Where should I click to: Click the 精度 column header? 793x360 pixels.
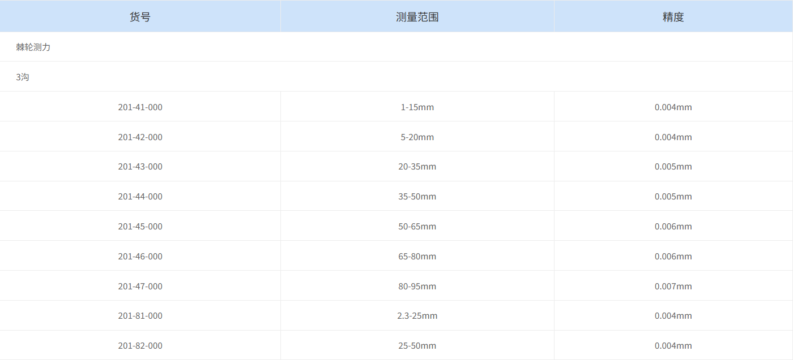(x=674, y=16)
